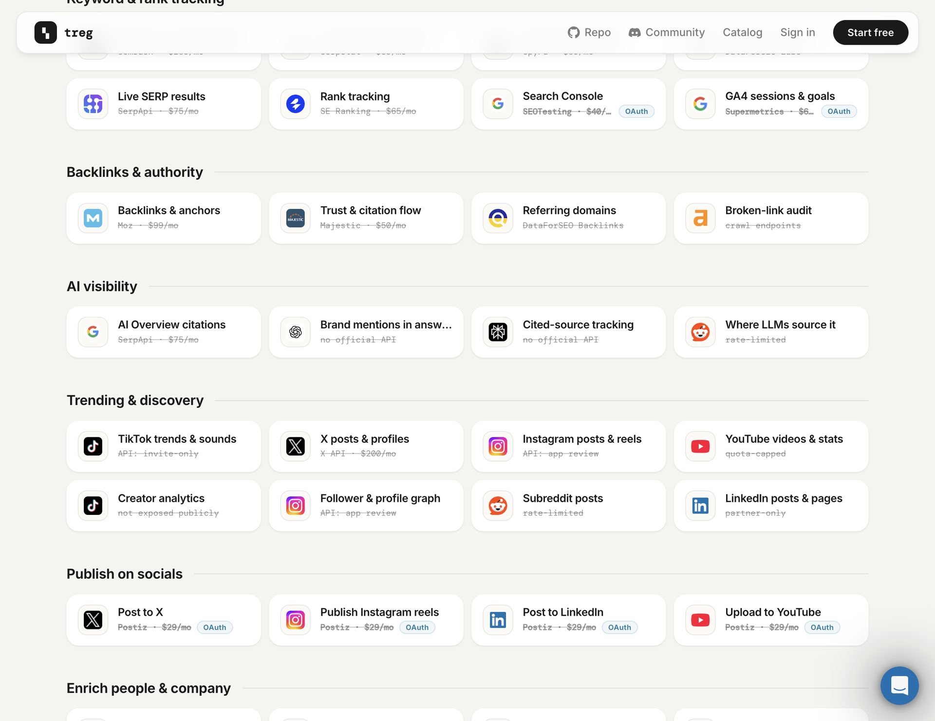Select the Backlinks & anchors title

click(169, 210)
